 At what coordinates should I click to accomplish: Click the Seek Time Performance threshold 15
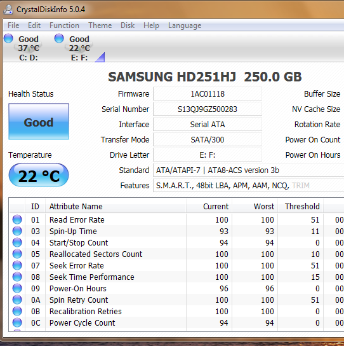315,277
